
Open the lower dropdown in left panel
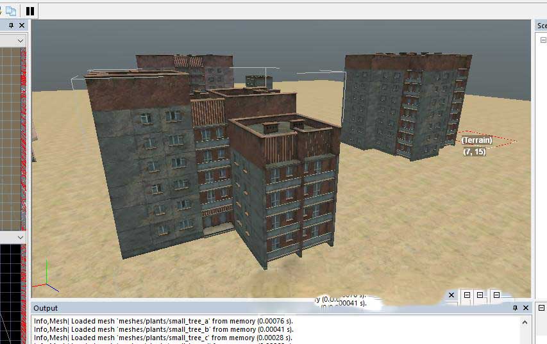pos(21,237)
